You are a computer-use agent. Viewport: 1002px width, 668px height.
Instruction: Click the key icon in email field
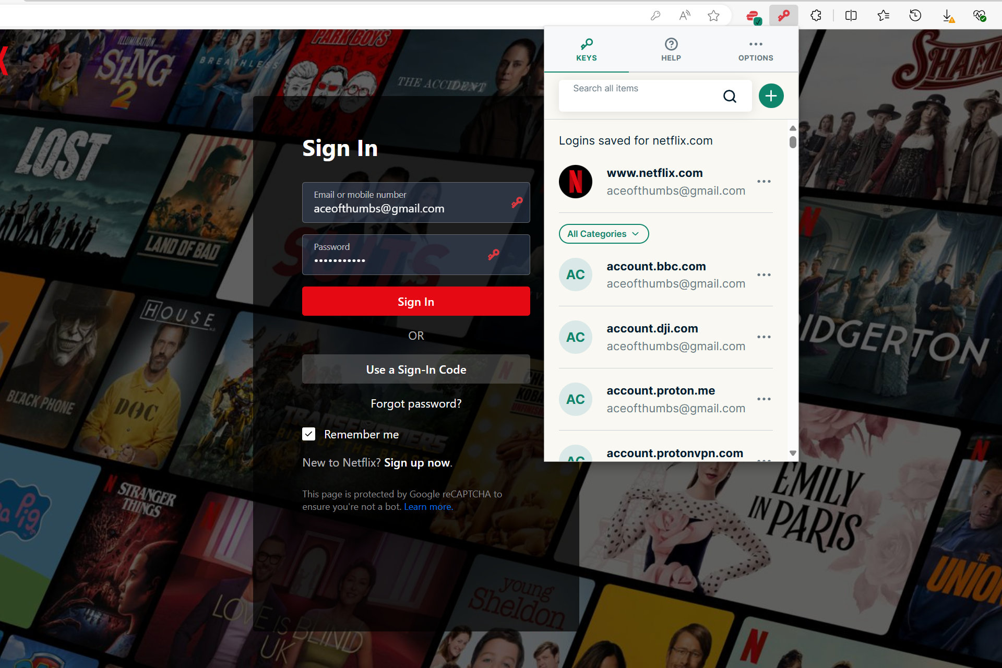pos(516,203)
